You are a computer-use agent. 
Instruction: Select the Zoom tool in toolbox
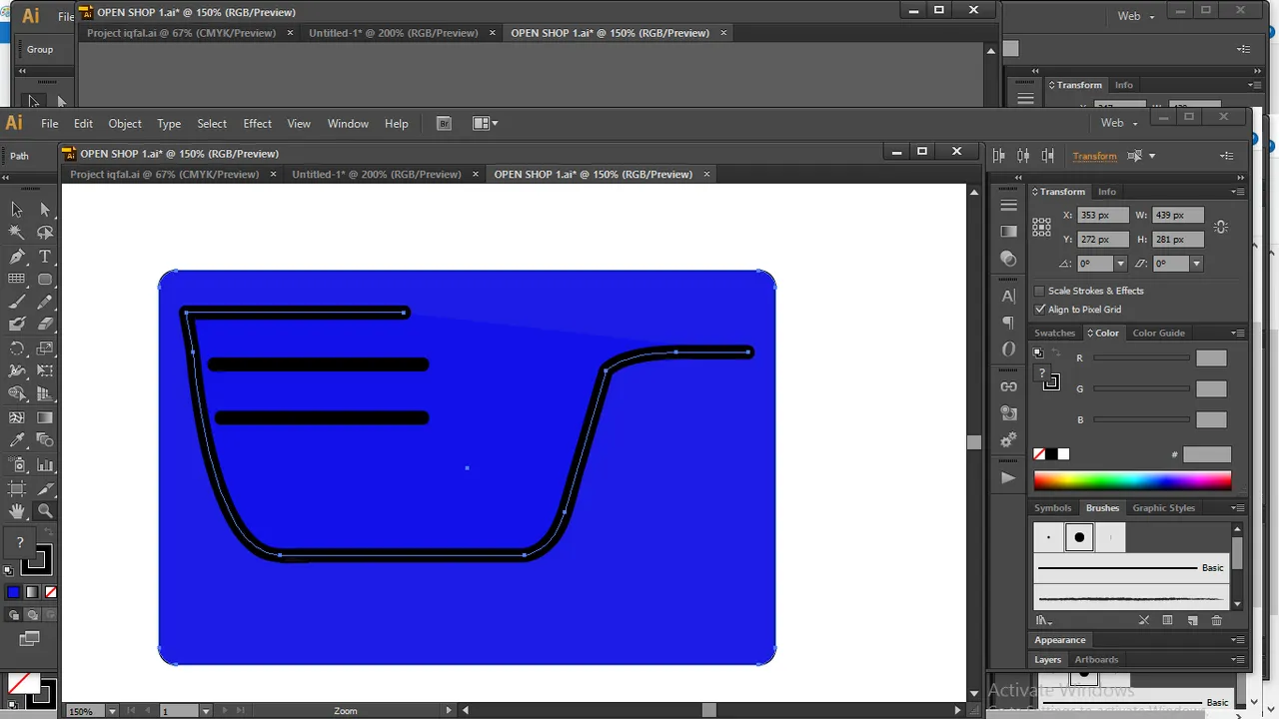[45, 510]
